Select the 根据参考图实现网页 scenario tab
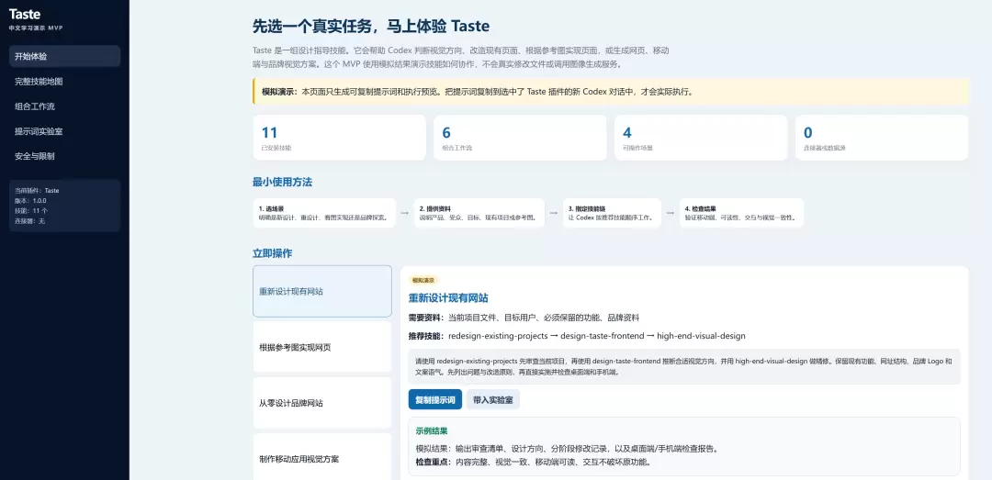 pyautogui.click(x=322, y=347)
